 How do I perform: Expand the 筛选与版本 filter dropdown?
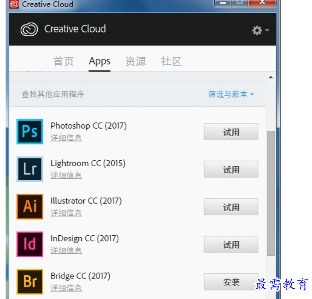tap(231, 94)
